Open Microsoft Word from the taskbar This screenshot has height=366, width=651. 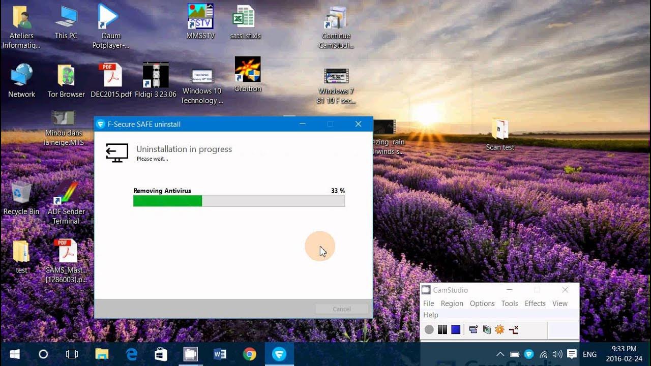220,354
